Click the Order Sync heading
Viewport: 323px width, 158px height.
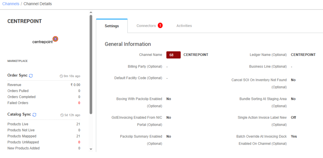pos(17,75)
